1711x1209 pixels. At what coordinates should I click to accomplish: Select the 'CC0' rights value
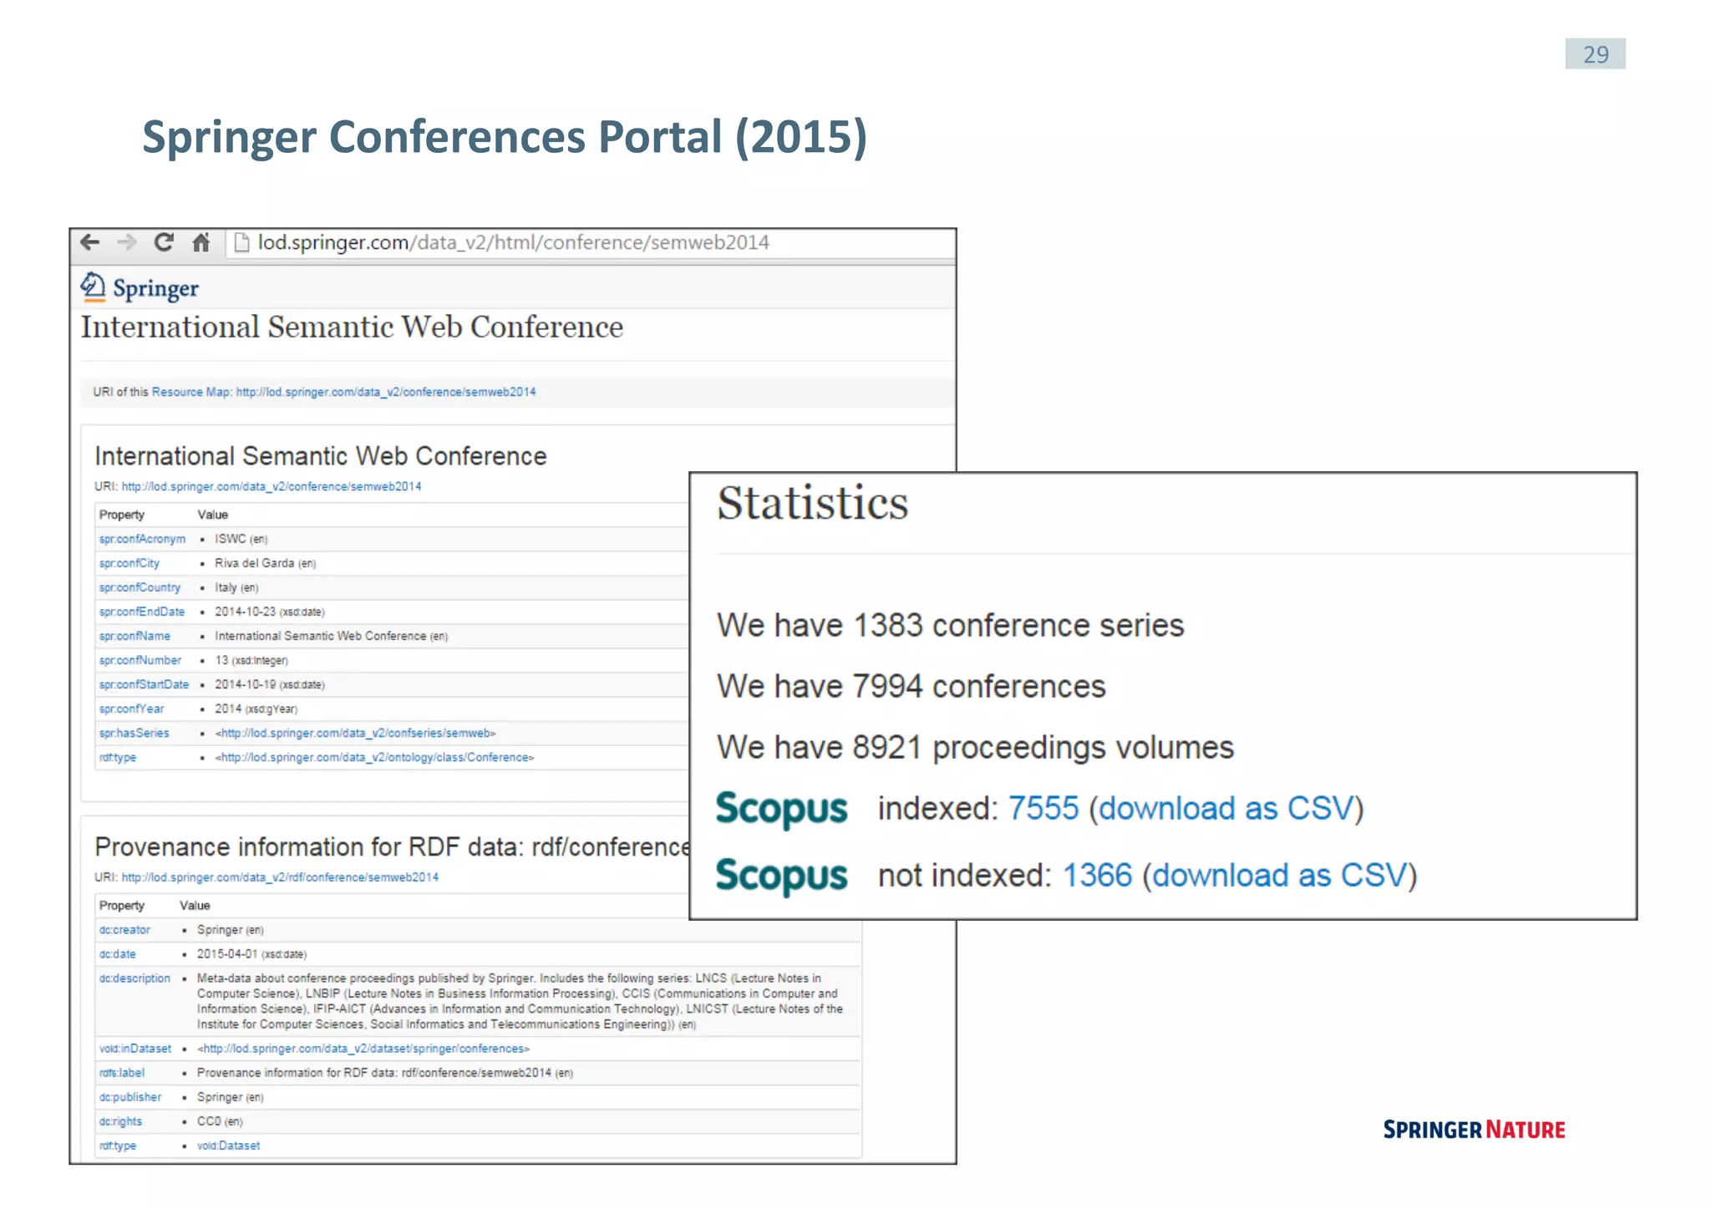(209, 1121)
